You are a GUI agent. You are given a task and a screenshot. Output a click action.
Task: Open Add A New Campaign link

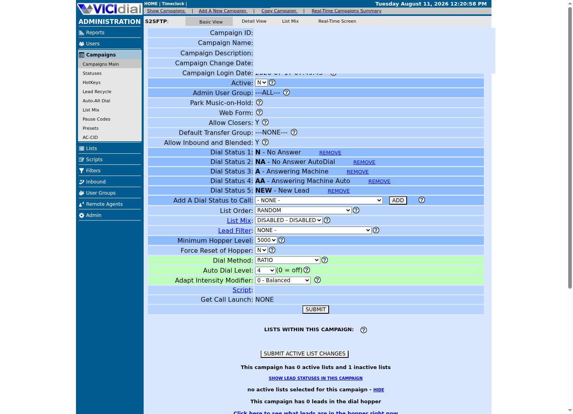223,11
